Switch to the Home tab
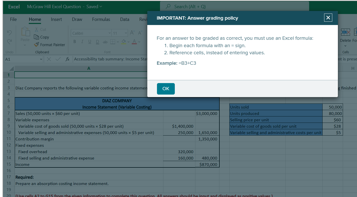The width and height of the screenshot is (357, 197). tap(35, 19)
